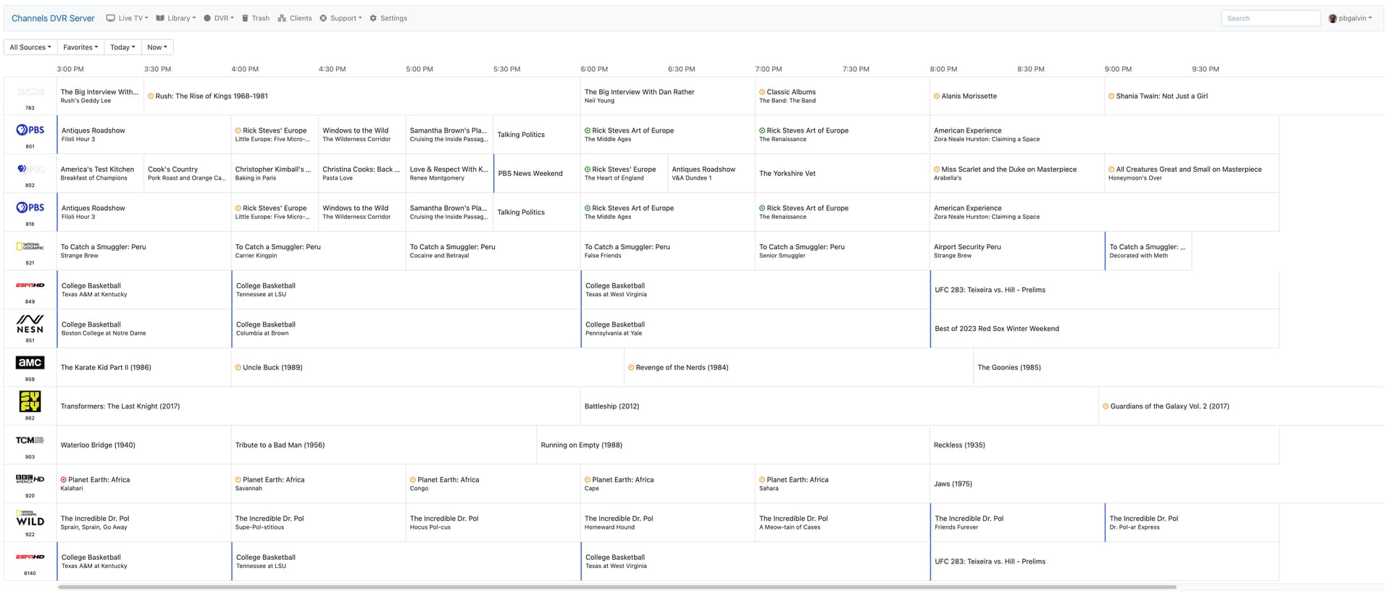This screenshot has height=599, width=1391.
Task: Click in the Search field
Action: [1270, 18]
